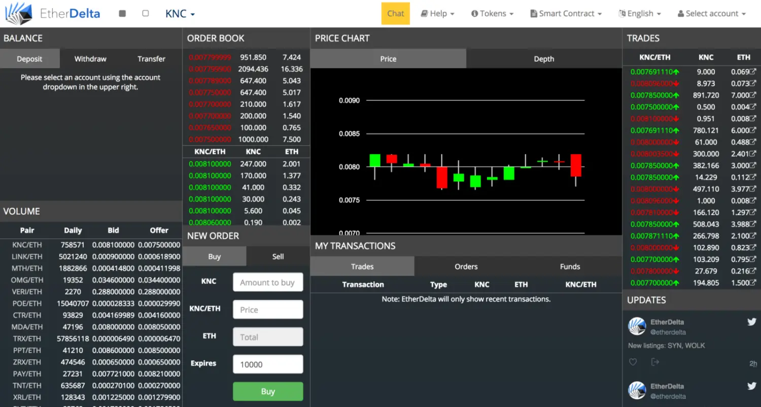
Task: Open the English language dropdown
Action: [x=640, y=13]
